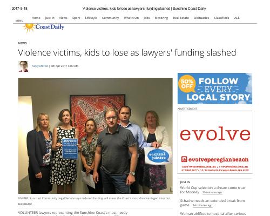Go to the Home nav item

[36, 18]
